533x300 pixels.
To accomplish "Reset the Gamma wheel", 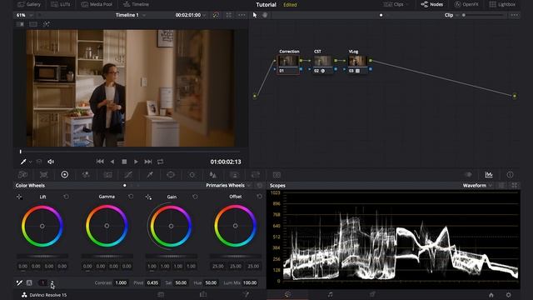I will click(x=131, y=197).
